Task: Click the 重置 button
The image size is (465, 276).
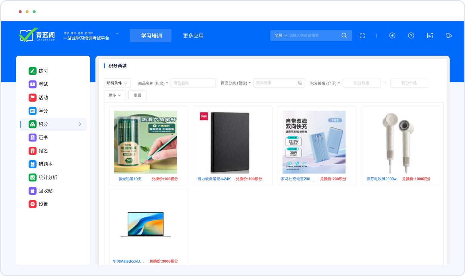Action: click(x=138, y=95)
